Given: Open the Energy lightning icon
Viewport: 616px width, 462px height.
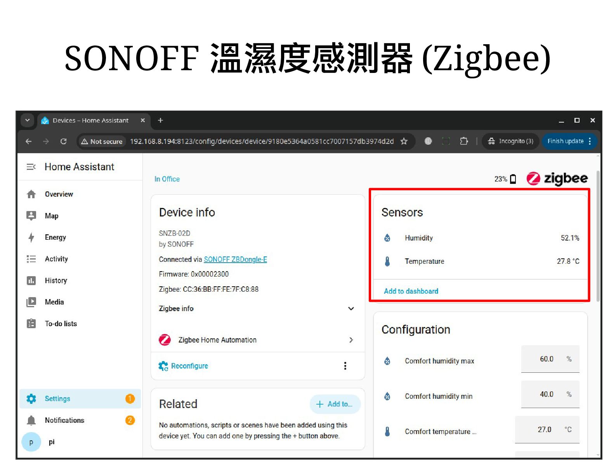Looking at the screenshot, I should (31, 237).
